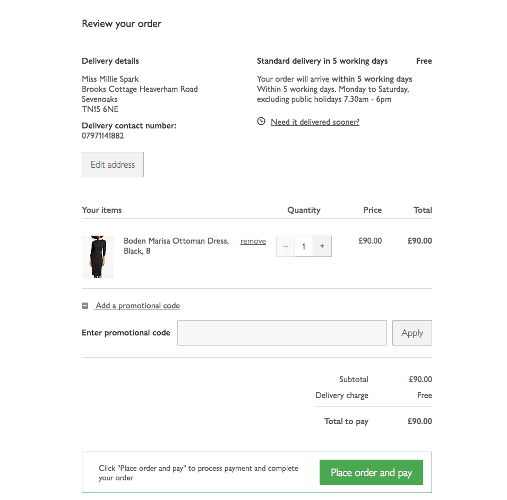The height and width of the screenshot is (500, 507).
Task: Increase the dress quantity with plus
Action: [322, 246]
